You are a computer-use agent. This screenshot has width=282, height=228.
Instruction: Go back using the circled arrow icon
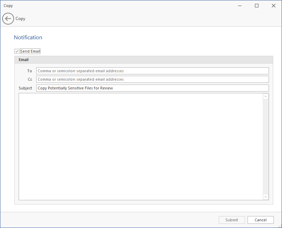coord(8,19)
